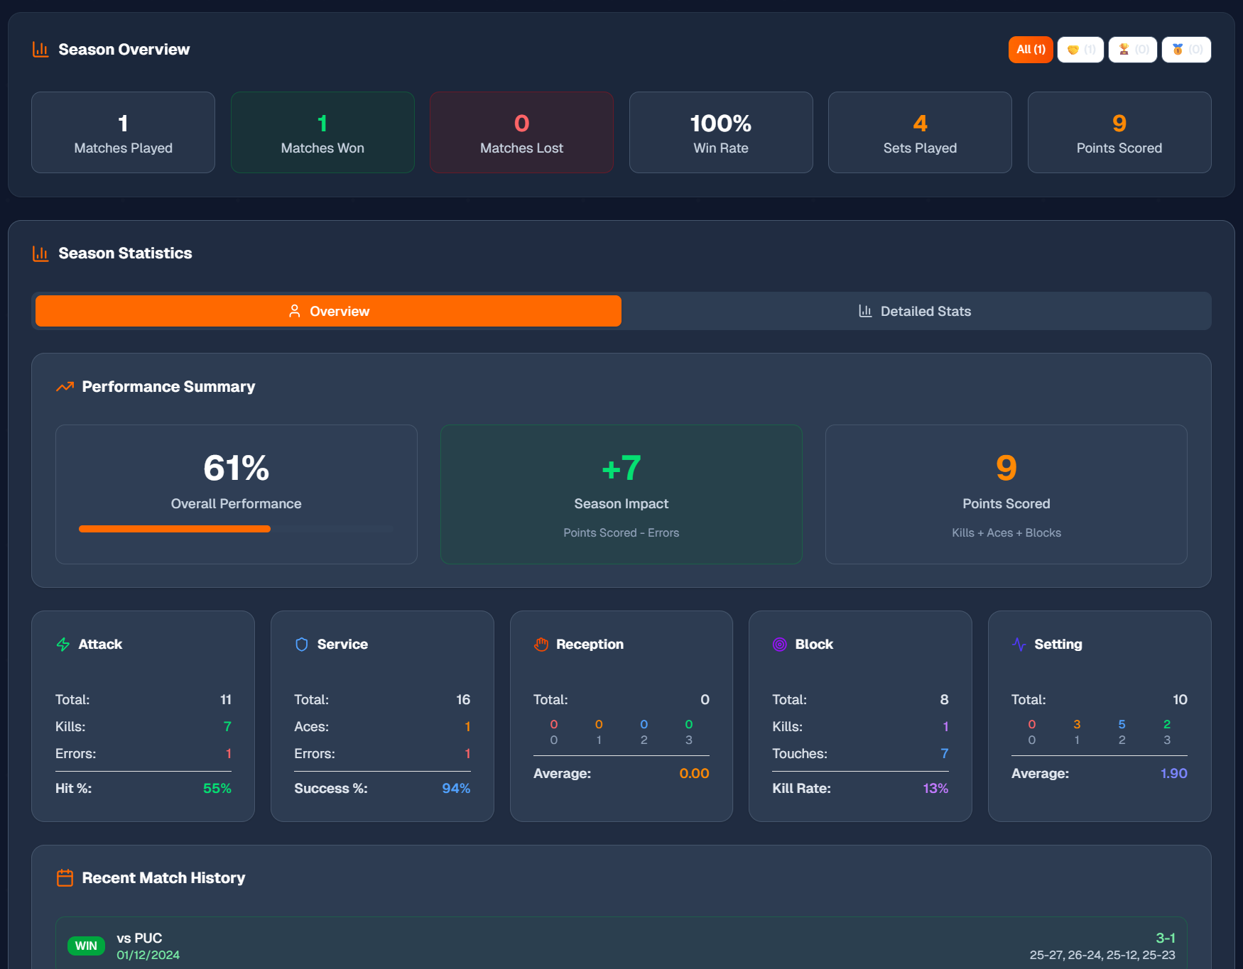
Task: Select the handshake friendly matches filter
Action: pyautogui.click(x=1080, y=50)
